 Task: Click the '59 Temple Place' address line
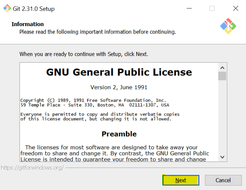(x=95, y=105)
